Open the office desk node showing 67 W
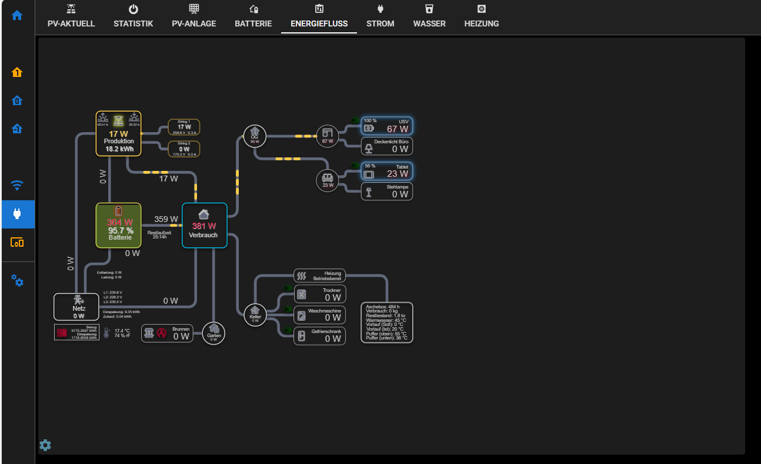This screenshot has width=761, height=464. [x=328, y=136]
